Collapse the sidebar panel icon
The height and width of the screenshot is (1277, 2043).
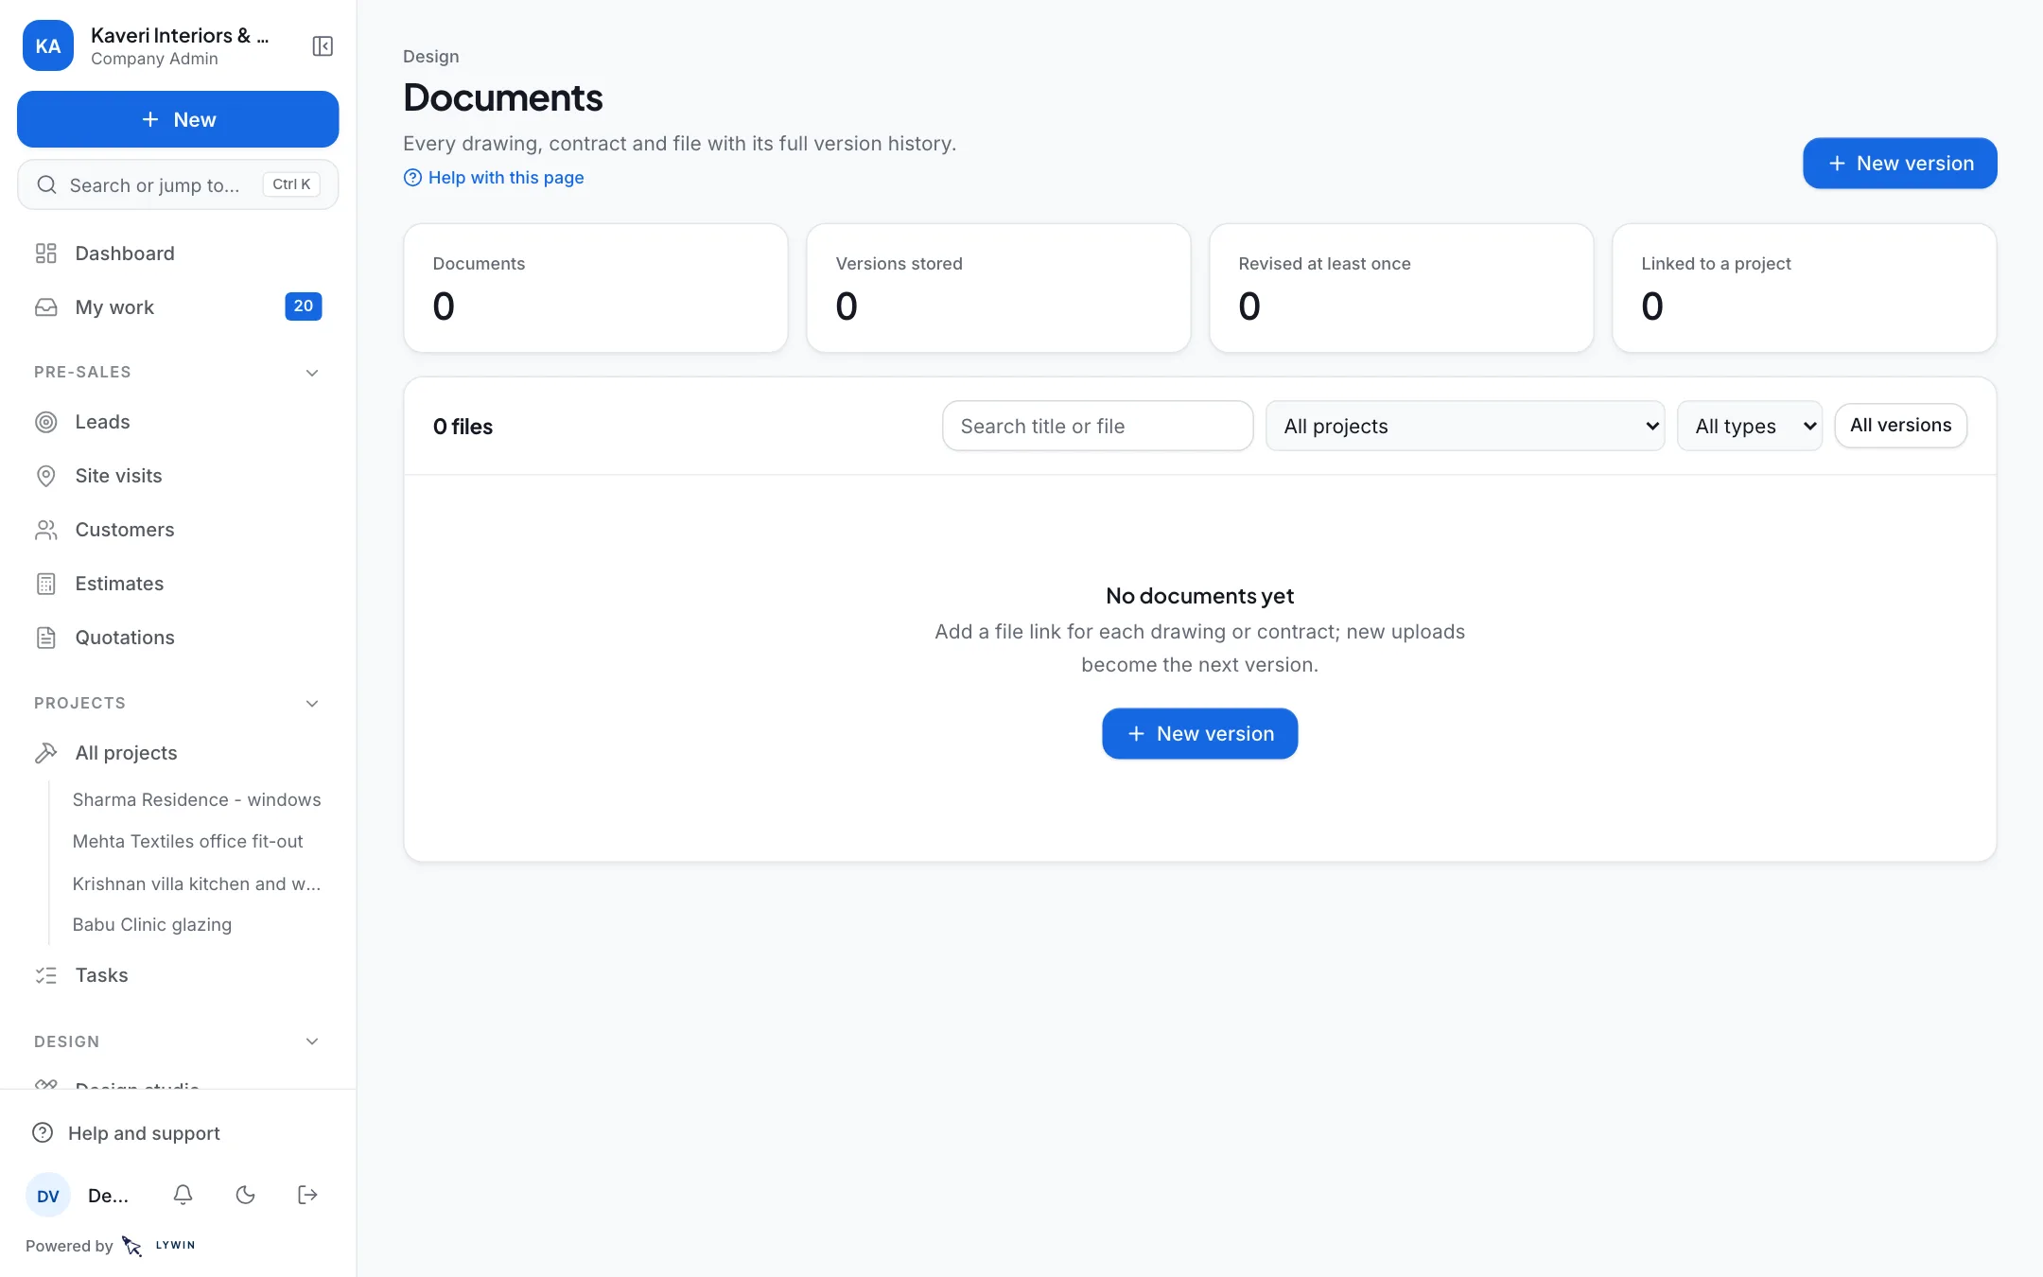[323, 46]
